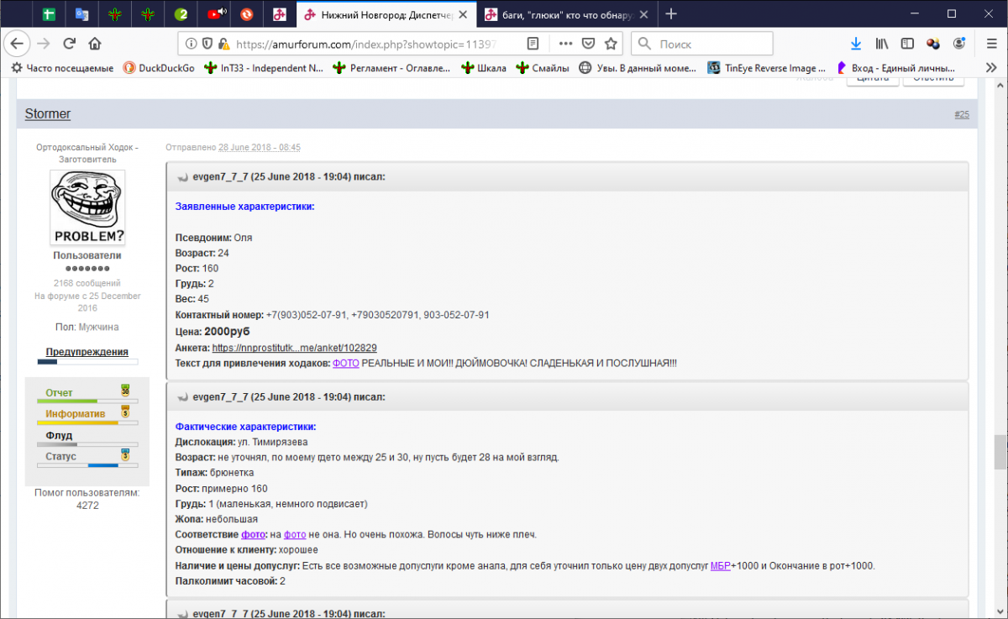1008x619 pixels.
Task: Open the Library icon in toolbar
Action: click(x=882, y=44)
